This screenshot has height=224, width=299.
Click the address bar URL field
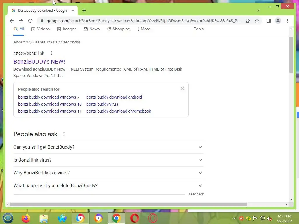click(x=143, y=21)
